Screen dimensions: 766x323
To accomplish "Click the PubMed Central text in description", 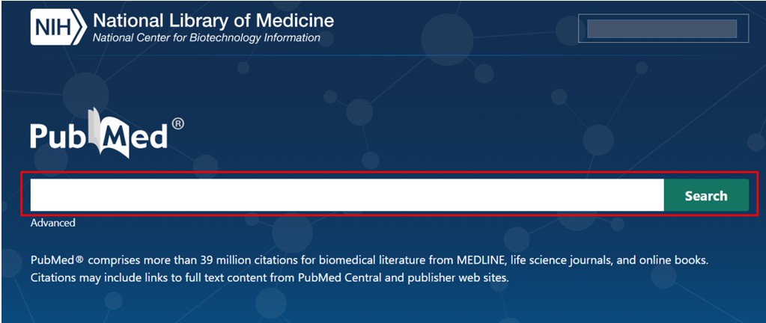I will tap(335, 277).
